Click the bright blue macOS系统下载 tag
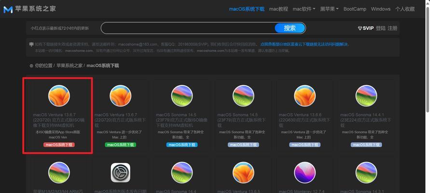The height and width of the screenshot is (193, 430). point(182,145)
